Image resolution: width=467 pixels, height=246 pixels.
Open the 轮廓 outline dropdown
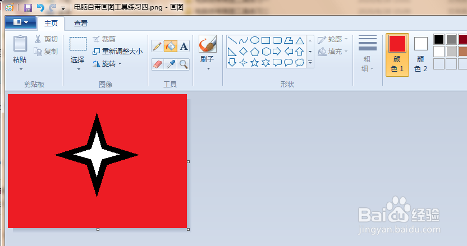coord(333,39)
